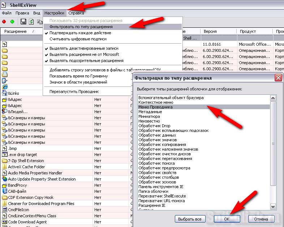Click the floppy disk save icon
This screenshot has height=227, width=284.
point(23,22)
